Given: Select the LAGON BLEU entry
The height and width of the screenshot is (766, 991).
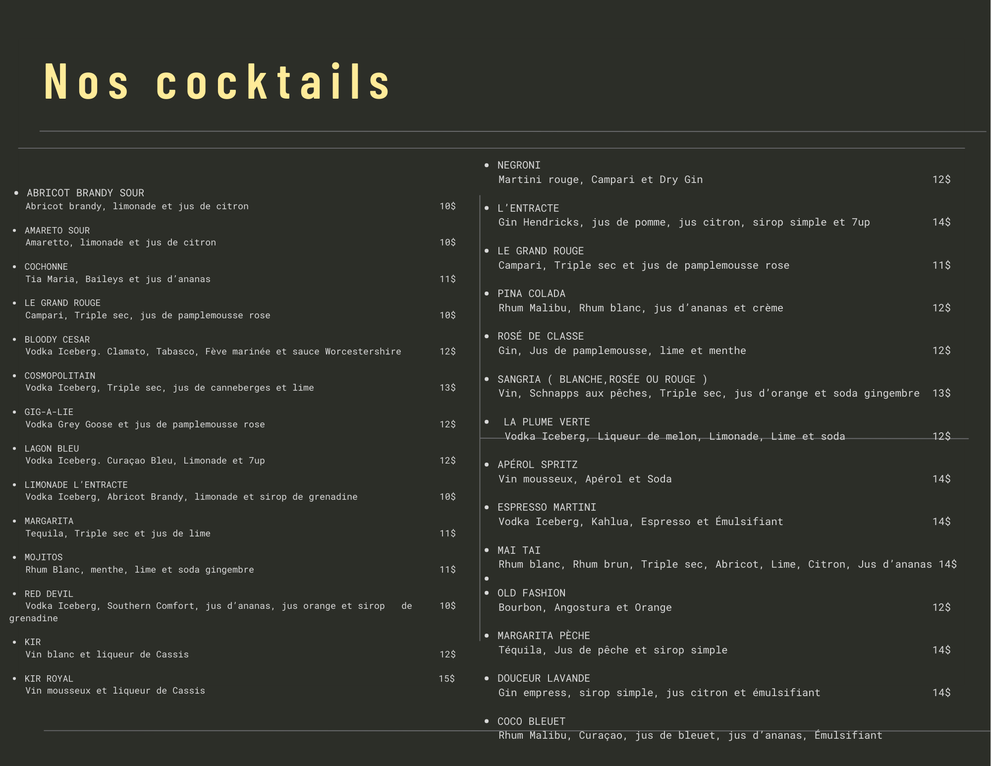Looking at the screenshot, I should coord(52,449).
